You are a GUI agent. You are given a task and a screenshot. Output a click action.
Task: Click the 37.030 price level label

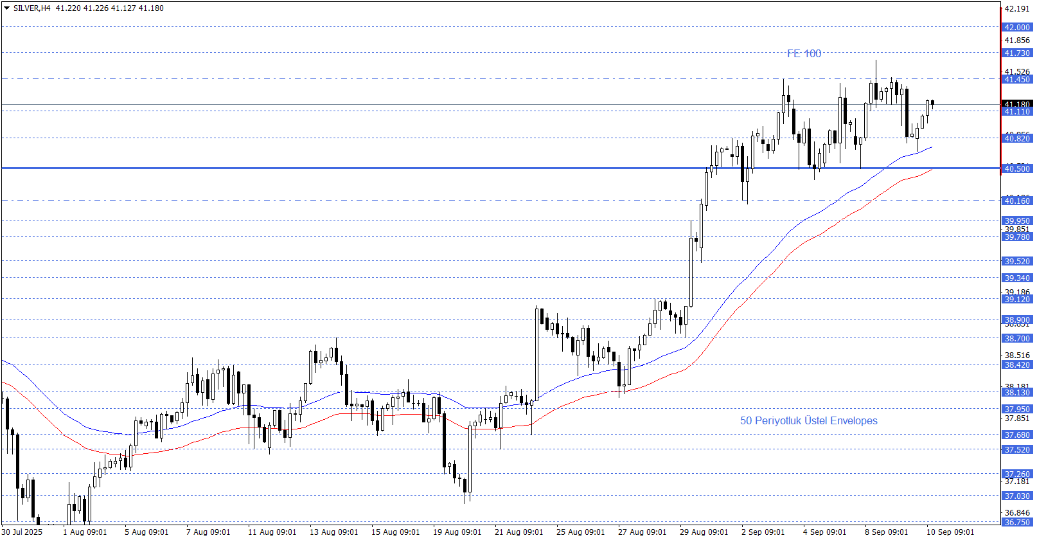[1017, 496]
